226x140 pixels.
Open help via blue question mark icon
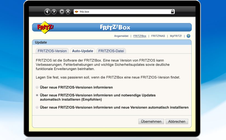pos(188,36)
